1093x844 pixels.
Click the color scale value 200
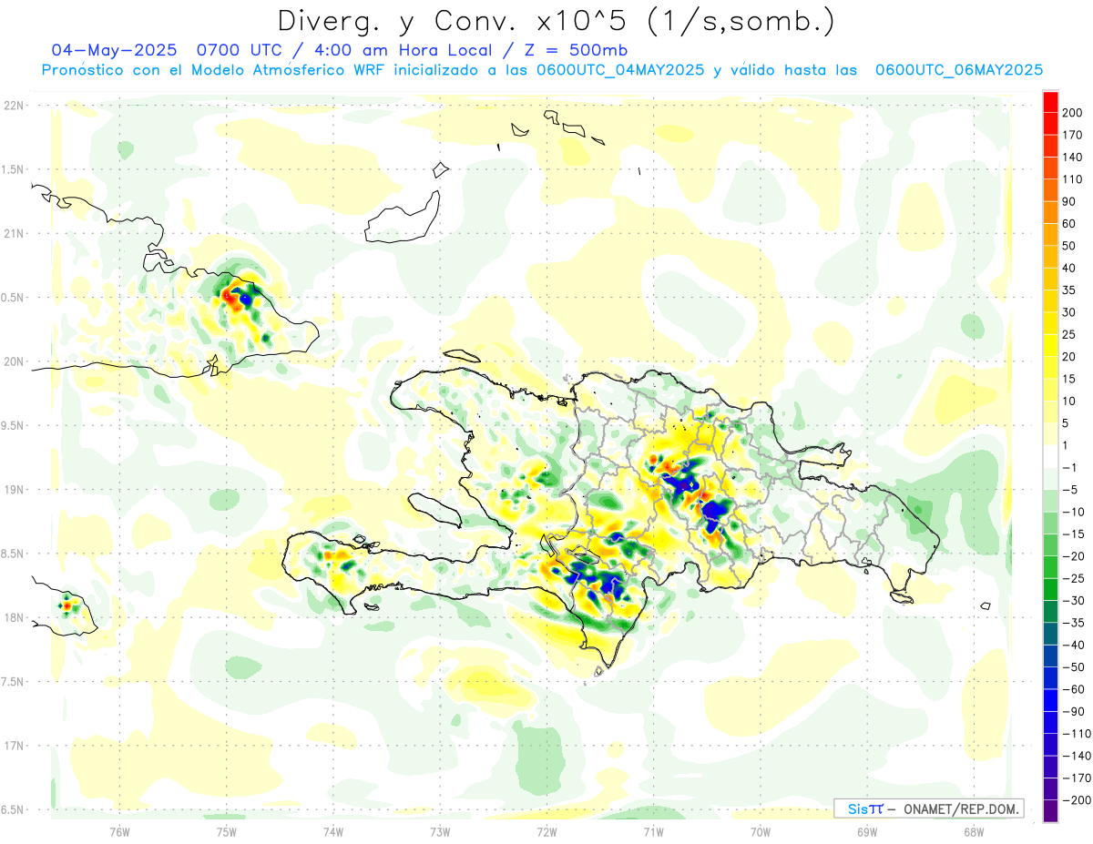(1074, 113)
